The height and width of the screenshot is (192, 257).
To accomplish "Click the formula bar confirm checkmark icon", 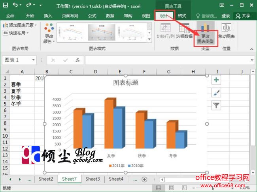I will pyautogui.click(x=65, y=60).
